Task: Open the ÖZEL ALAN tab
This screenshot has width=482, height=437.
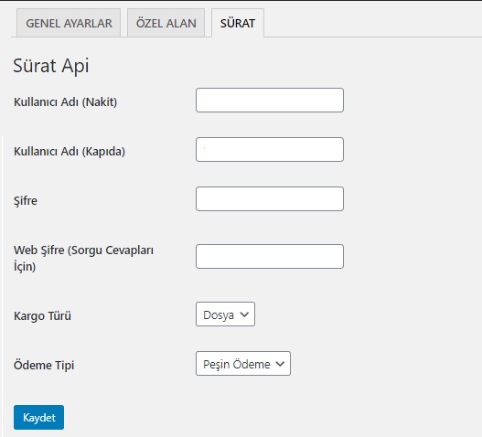Action: click(x=166, y=23)
